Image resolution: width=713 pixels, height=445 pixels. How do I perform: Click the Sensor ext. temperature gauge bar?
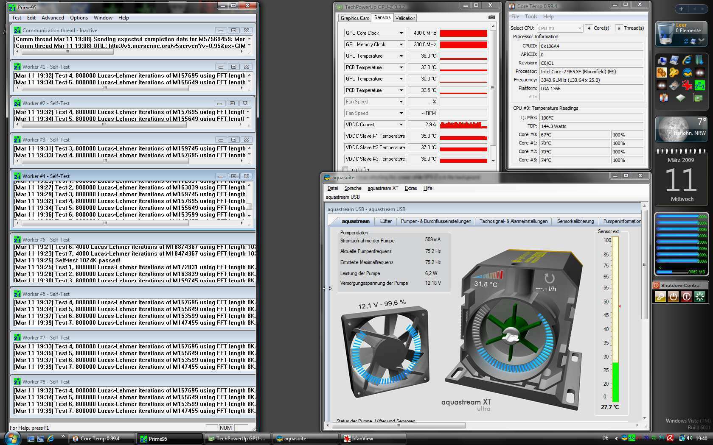point(615,319)
